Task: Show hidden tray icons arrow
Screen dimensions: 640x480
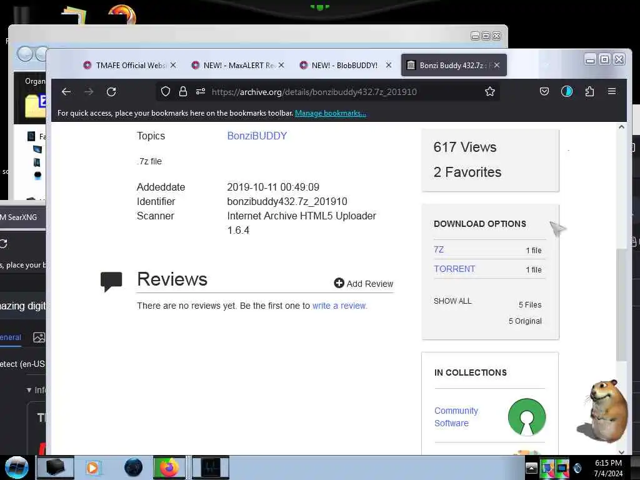Action: tap(531, 468)
